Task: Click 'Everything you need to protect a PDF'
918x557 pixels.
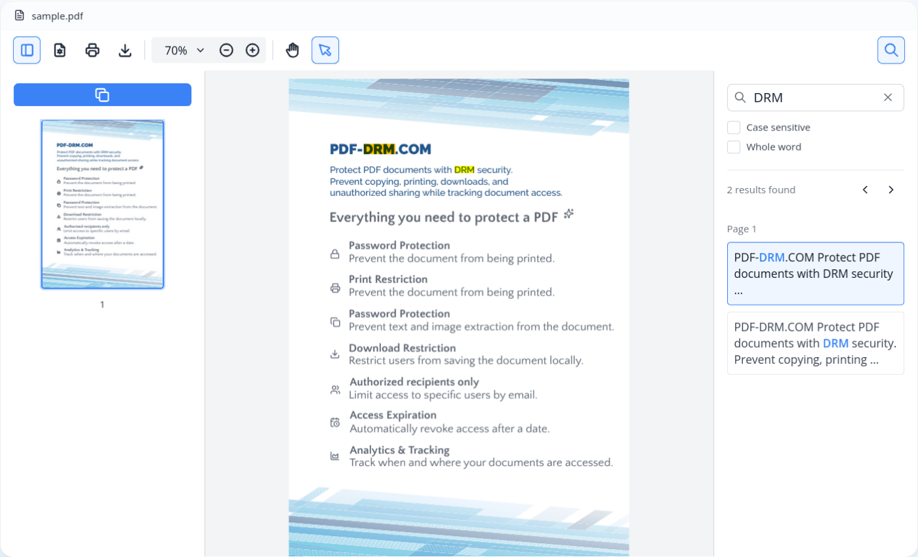Action: [444, 217]
